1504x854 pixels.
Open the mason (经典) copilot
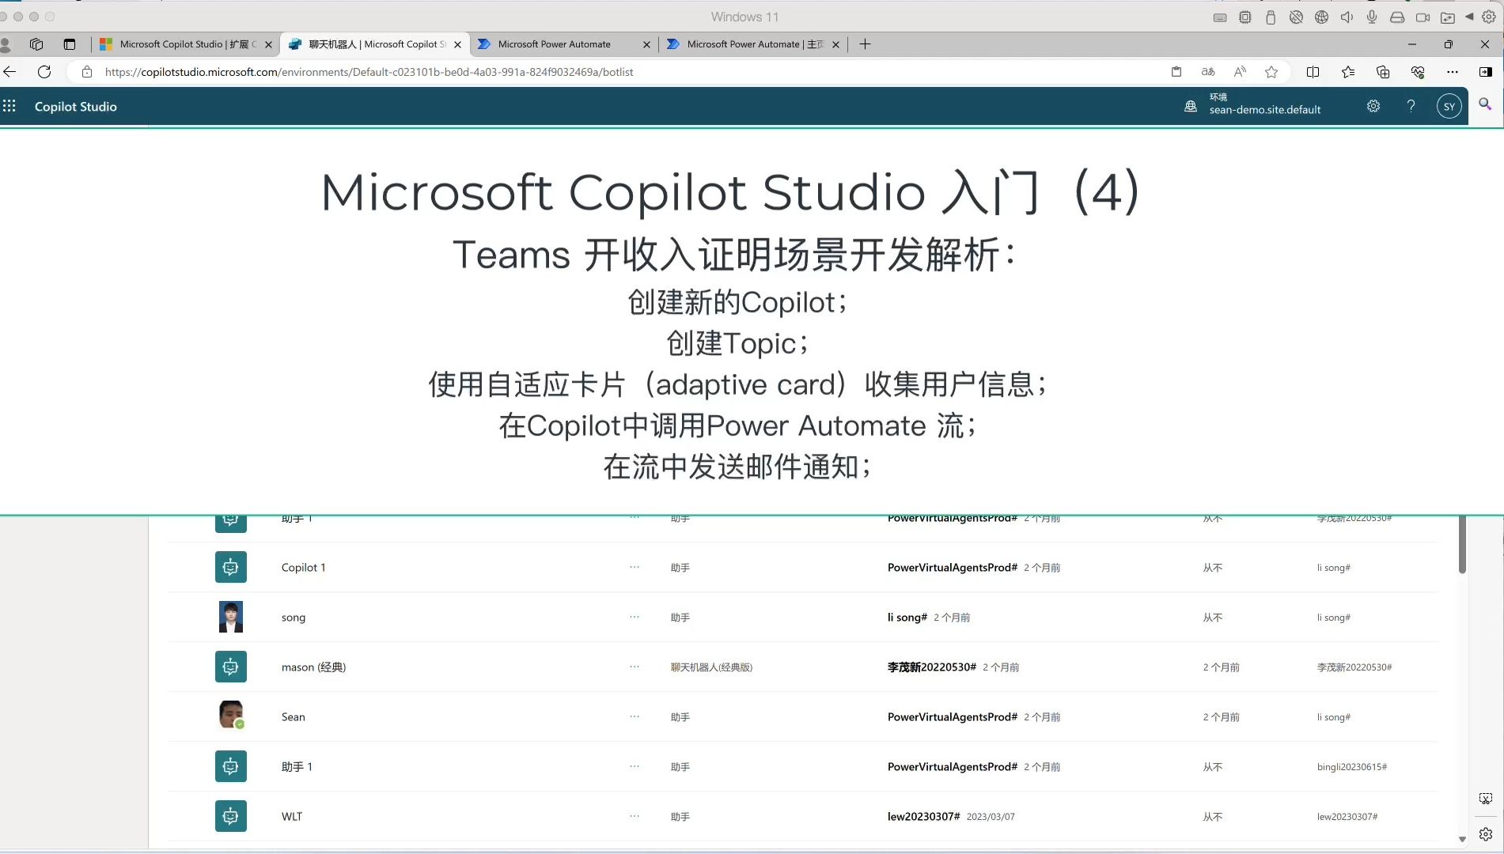click(314, 667)
